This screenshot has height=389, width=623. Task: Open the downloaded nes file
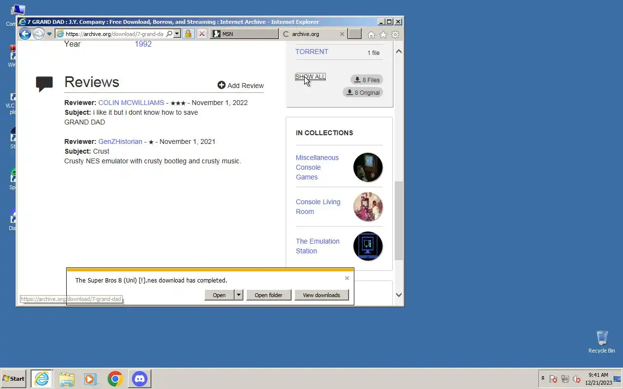tap(219, 295)
